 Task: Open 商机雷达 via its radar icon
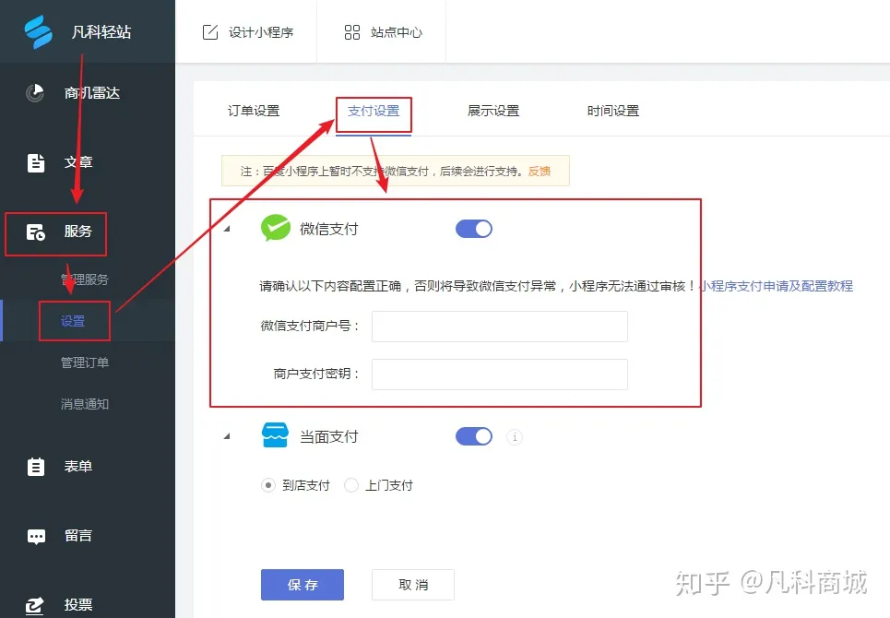tap(35, 92)
